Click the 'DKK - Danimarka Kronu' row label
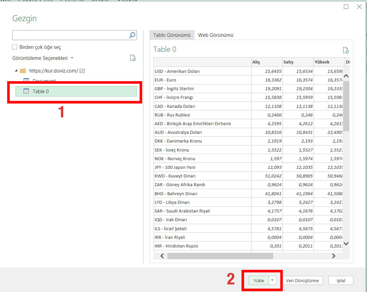 click(178, 141)
